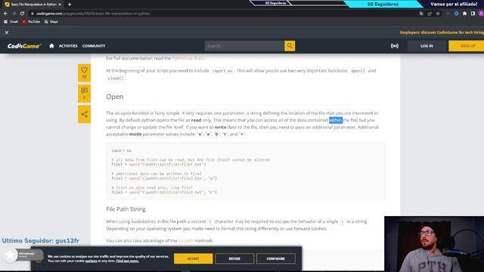484x272 pixels.
Task: Open the Maps bookmark
Action: [51, 22]
